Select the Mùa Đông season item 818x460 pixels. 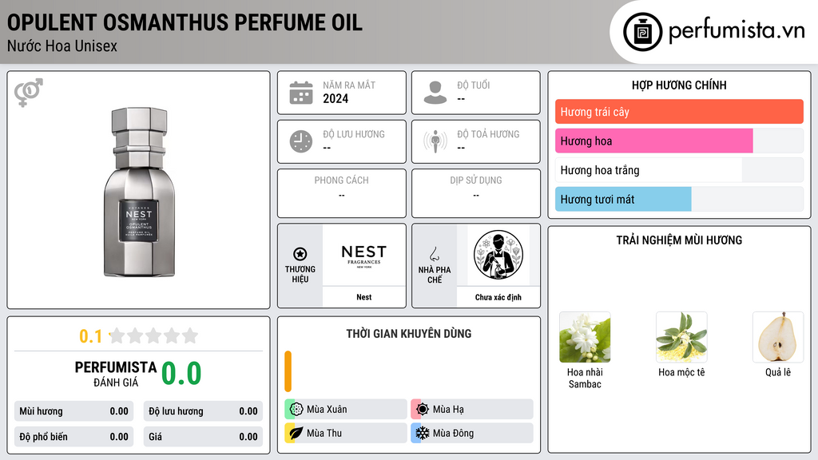472,433
